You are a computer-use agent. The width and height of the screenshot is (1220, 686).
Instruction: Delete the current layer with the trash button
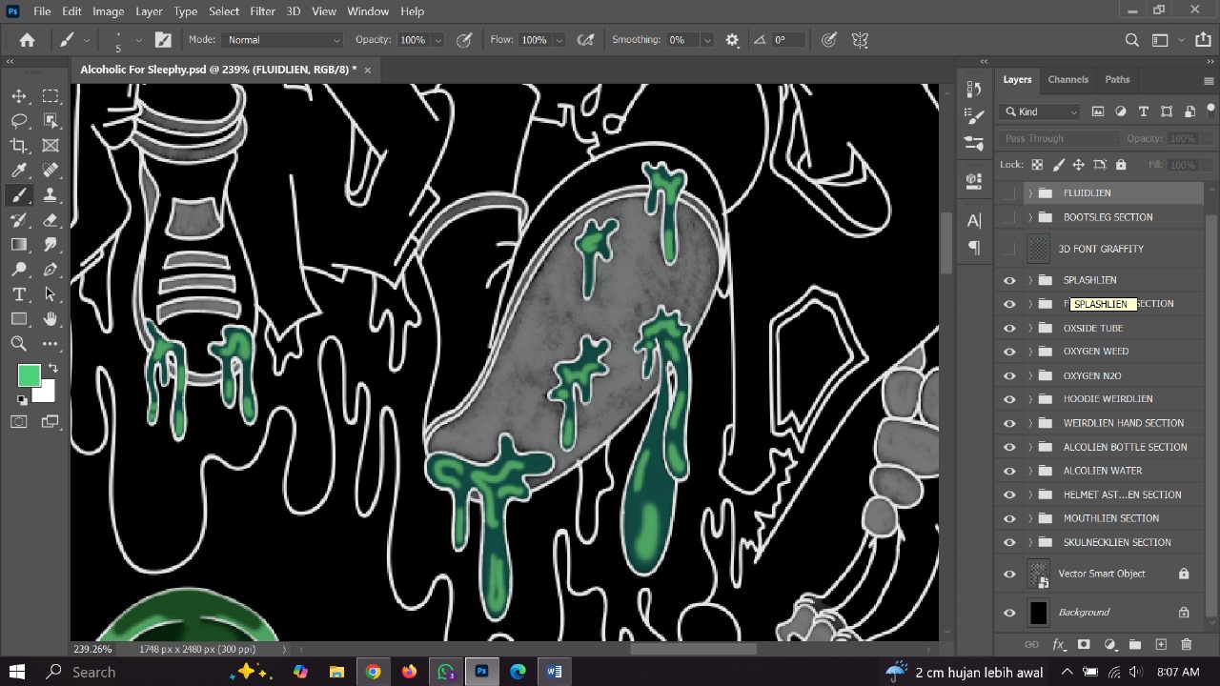(x=1186, y=645)
